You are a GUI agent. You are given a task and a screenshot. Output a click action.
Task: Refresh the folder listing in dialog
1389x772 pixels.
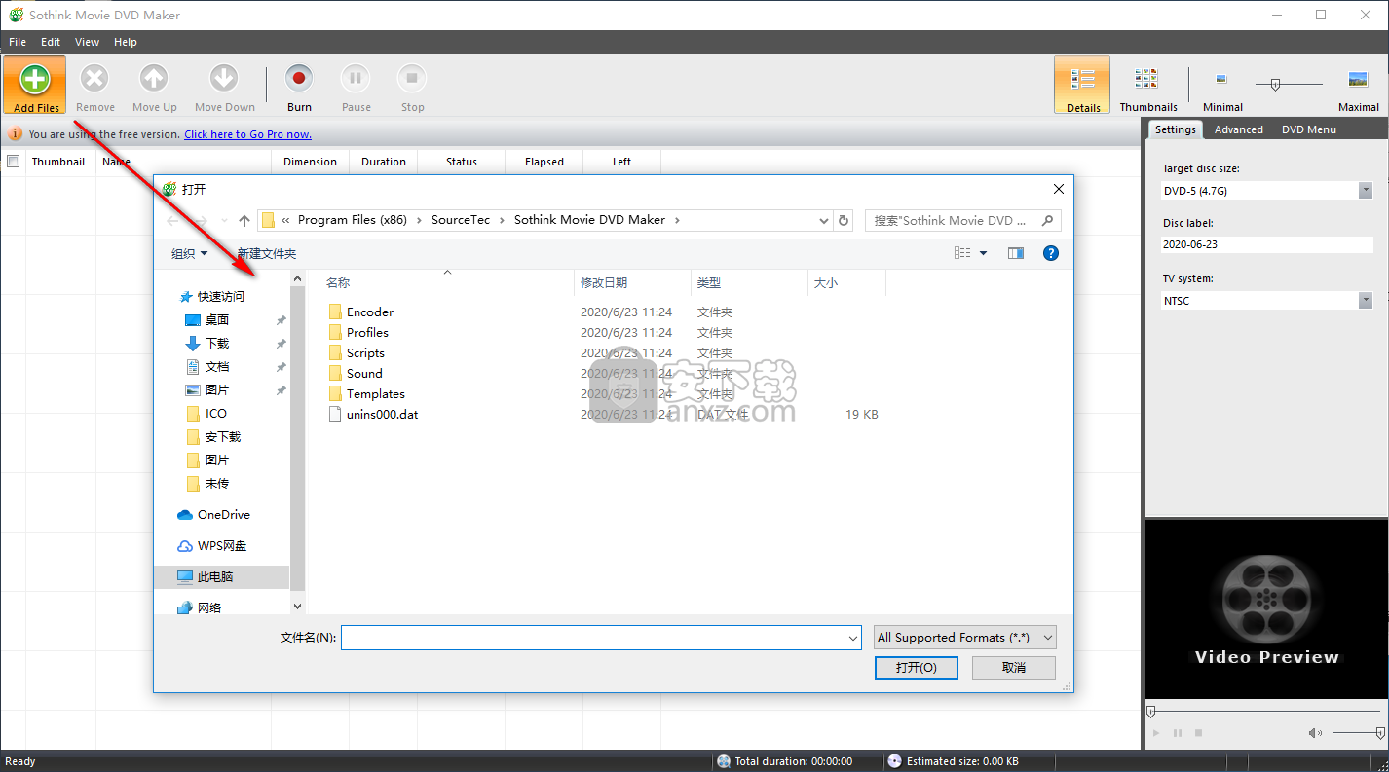click(845, 221)
